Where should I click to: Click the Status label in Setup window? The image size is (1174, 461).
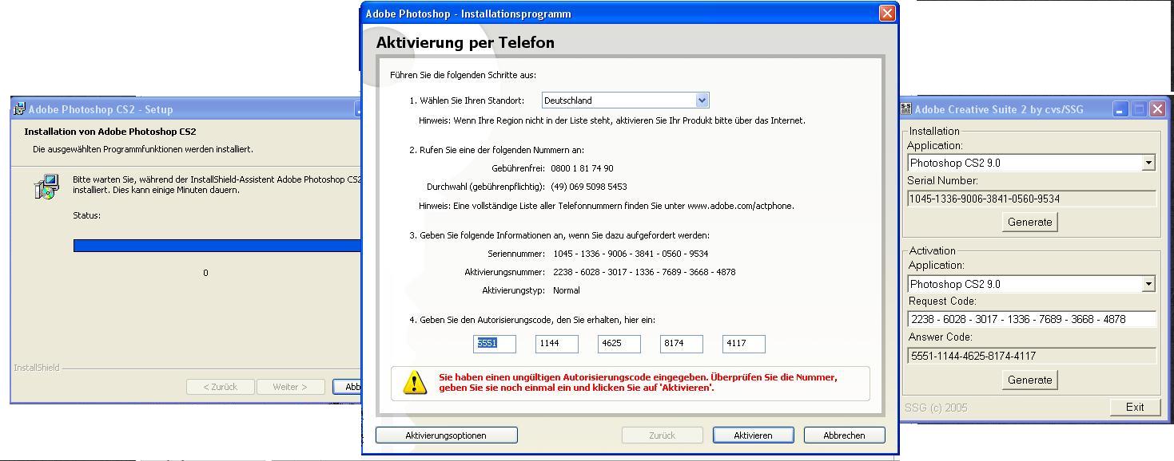[86, 215]
